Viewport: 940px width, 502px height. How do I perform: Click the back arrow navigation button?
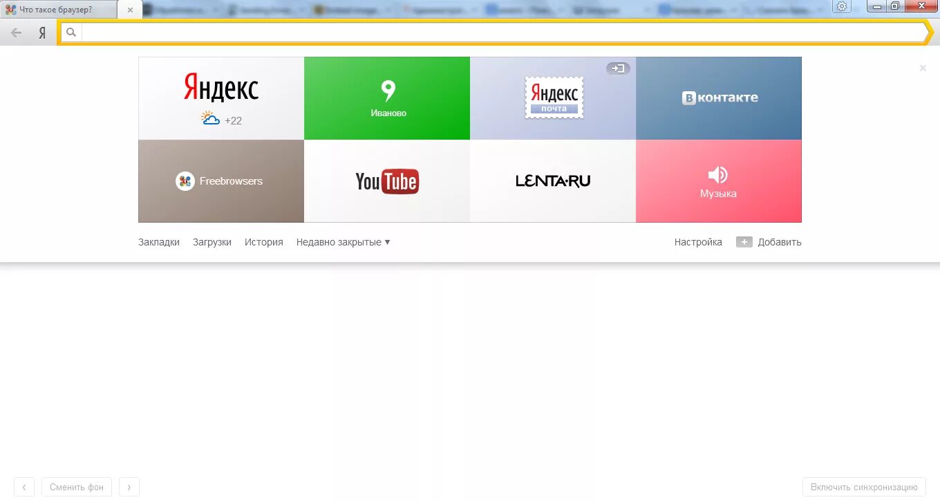pos(16,32)
